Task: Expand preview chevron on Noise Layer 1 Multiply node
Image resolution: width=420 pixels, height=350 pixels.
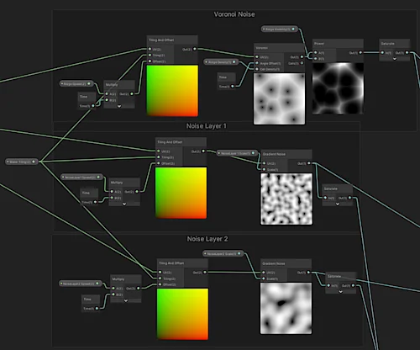Action: (x=124, y=204)
